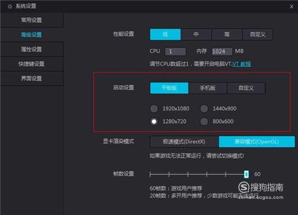Viewport: 298px width, 215px height.
Task: Select 平板版 startup mode
Action: coord(169,88)
